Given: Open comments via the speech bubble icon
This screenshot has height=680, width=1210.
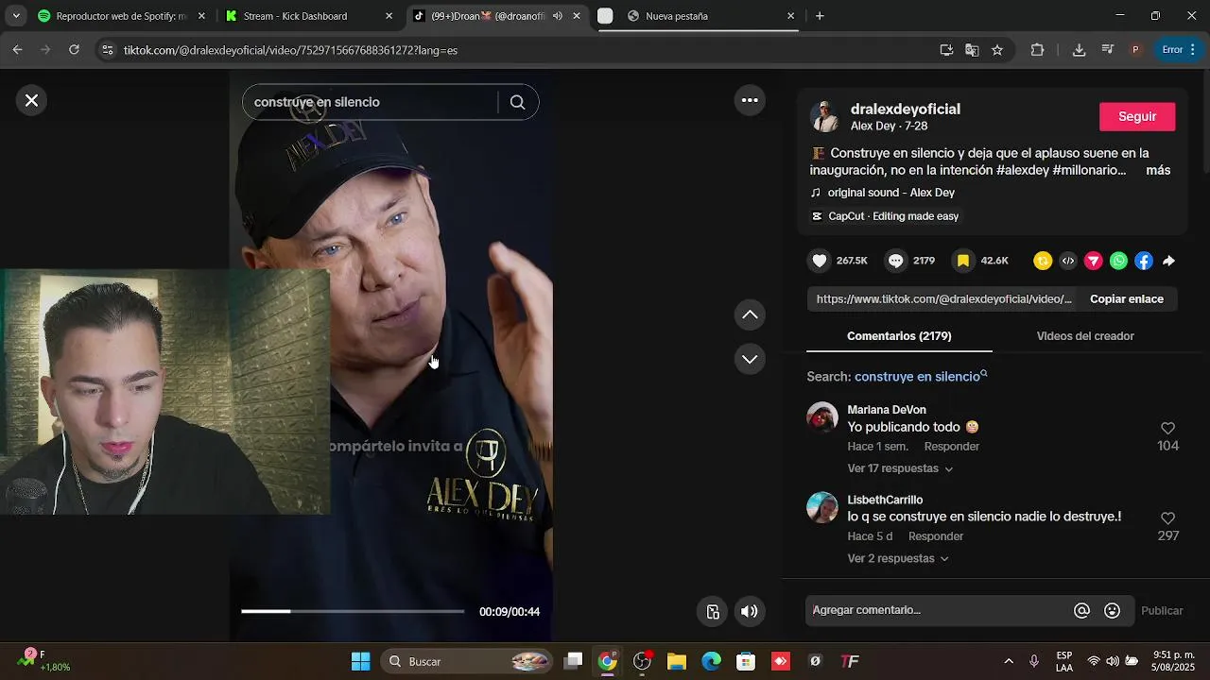Looking at the screenshot, I should coord(895,261).
